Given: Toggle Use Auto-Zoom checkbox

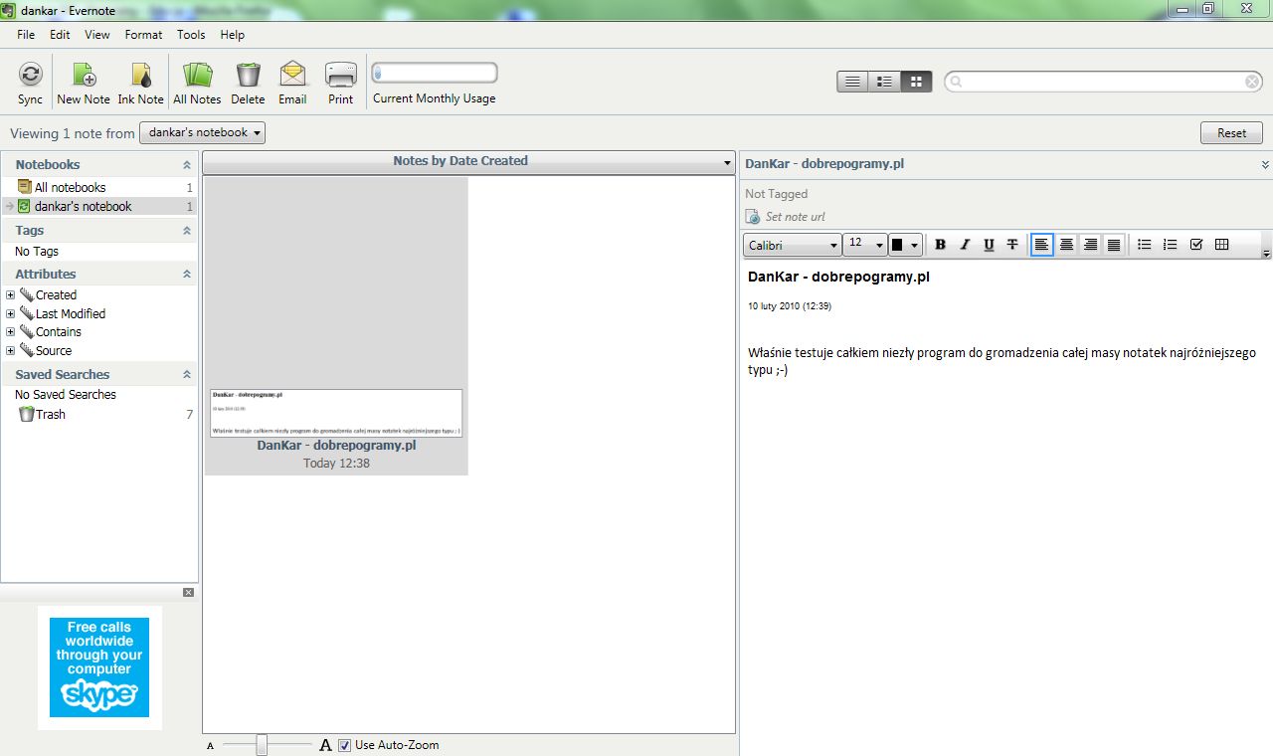Looking at the screenshot, I should (x=344, y=745).
